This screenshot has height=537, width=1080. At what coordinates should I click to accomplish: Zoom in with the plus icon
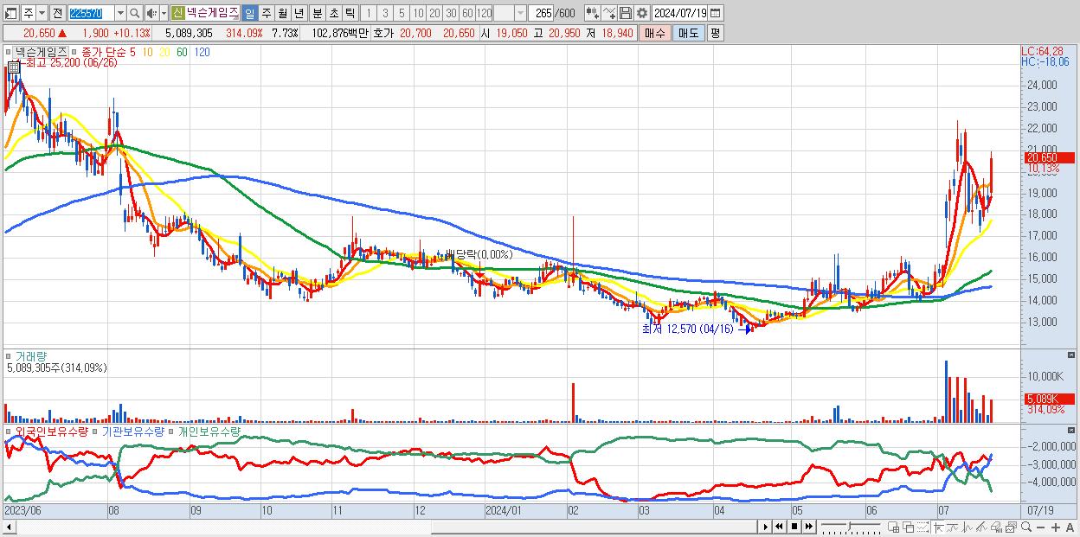(x=1055, y=527)
